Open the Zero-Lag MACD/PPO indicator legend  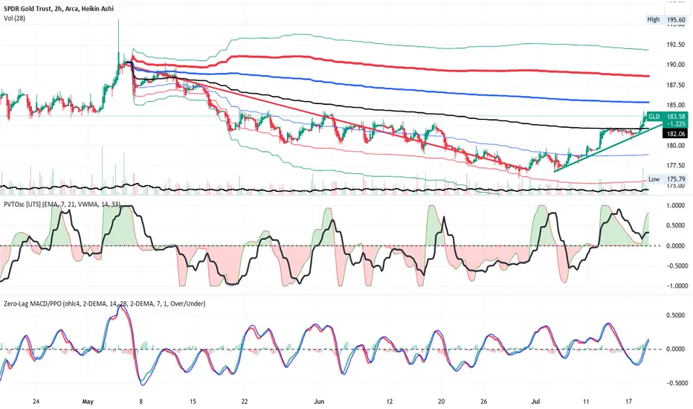tap(104, 303)
